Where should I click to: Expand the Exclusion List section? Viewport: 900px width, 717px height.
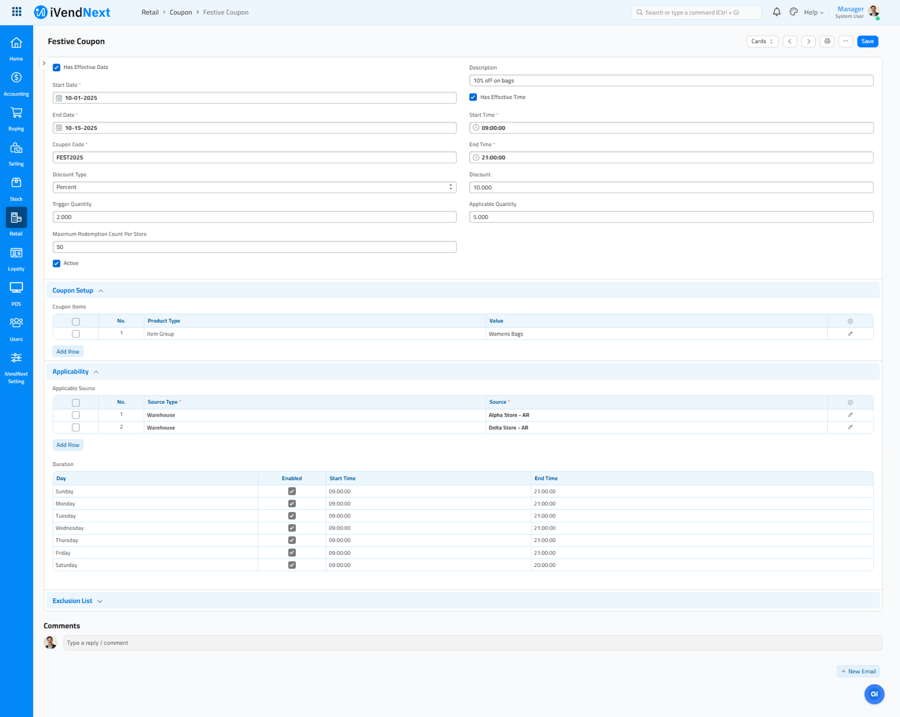point(77,601)
